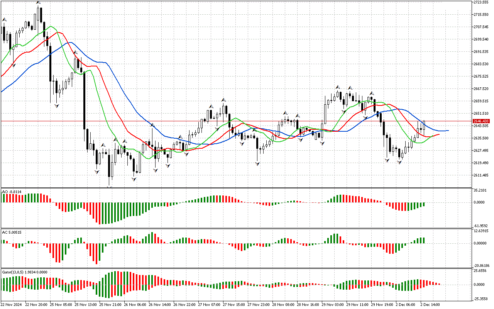
Task: Click the 2619.490 price scale value
Action: point(481,163)
